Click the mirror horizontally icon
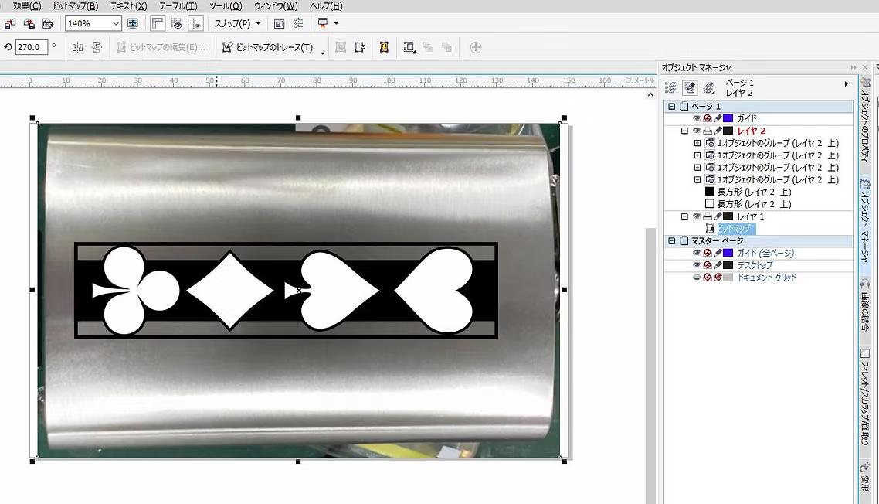This screenshot has width=879, height=504. [77, 47]
